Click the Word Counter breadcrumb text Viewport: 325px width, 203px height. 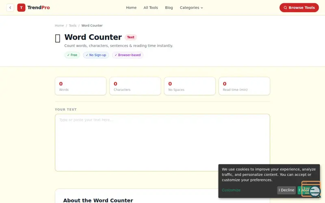92,26
